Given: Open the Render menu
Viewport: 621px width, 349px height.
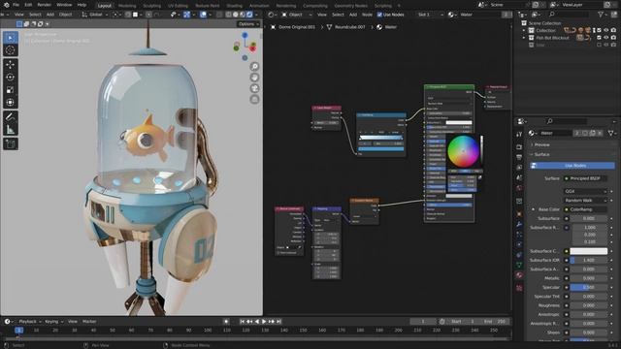Looking at the screenshot, I should coord(44,5).
